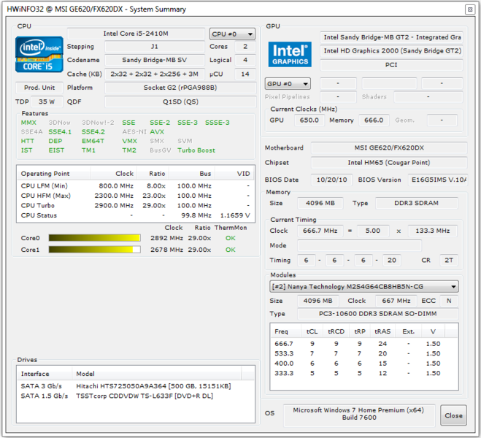Click the memory clock 666.7 MHz field
Viewport: 481px width, 438px height.
320,231
